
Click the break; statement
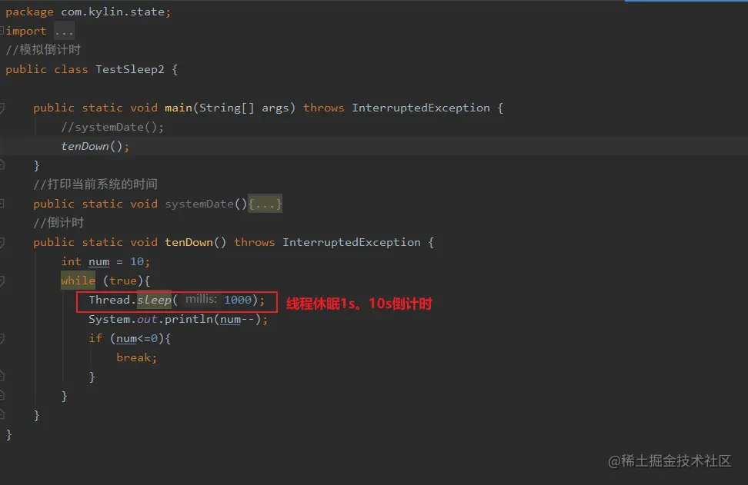(136, 357)
